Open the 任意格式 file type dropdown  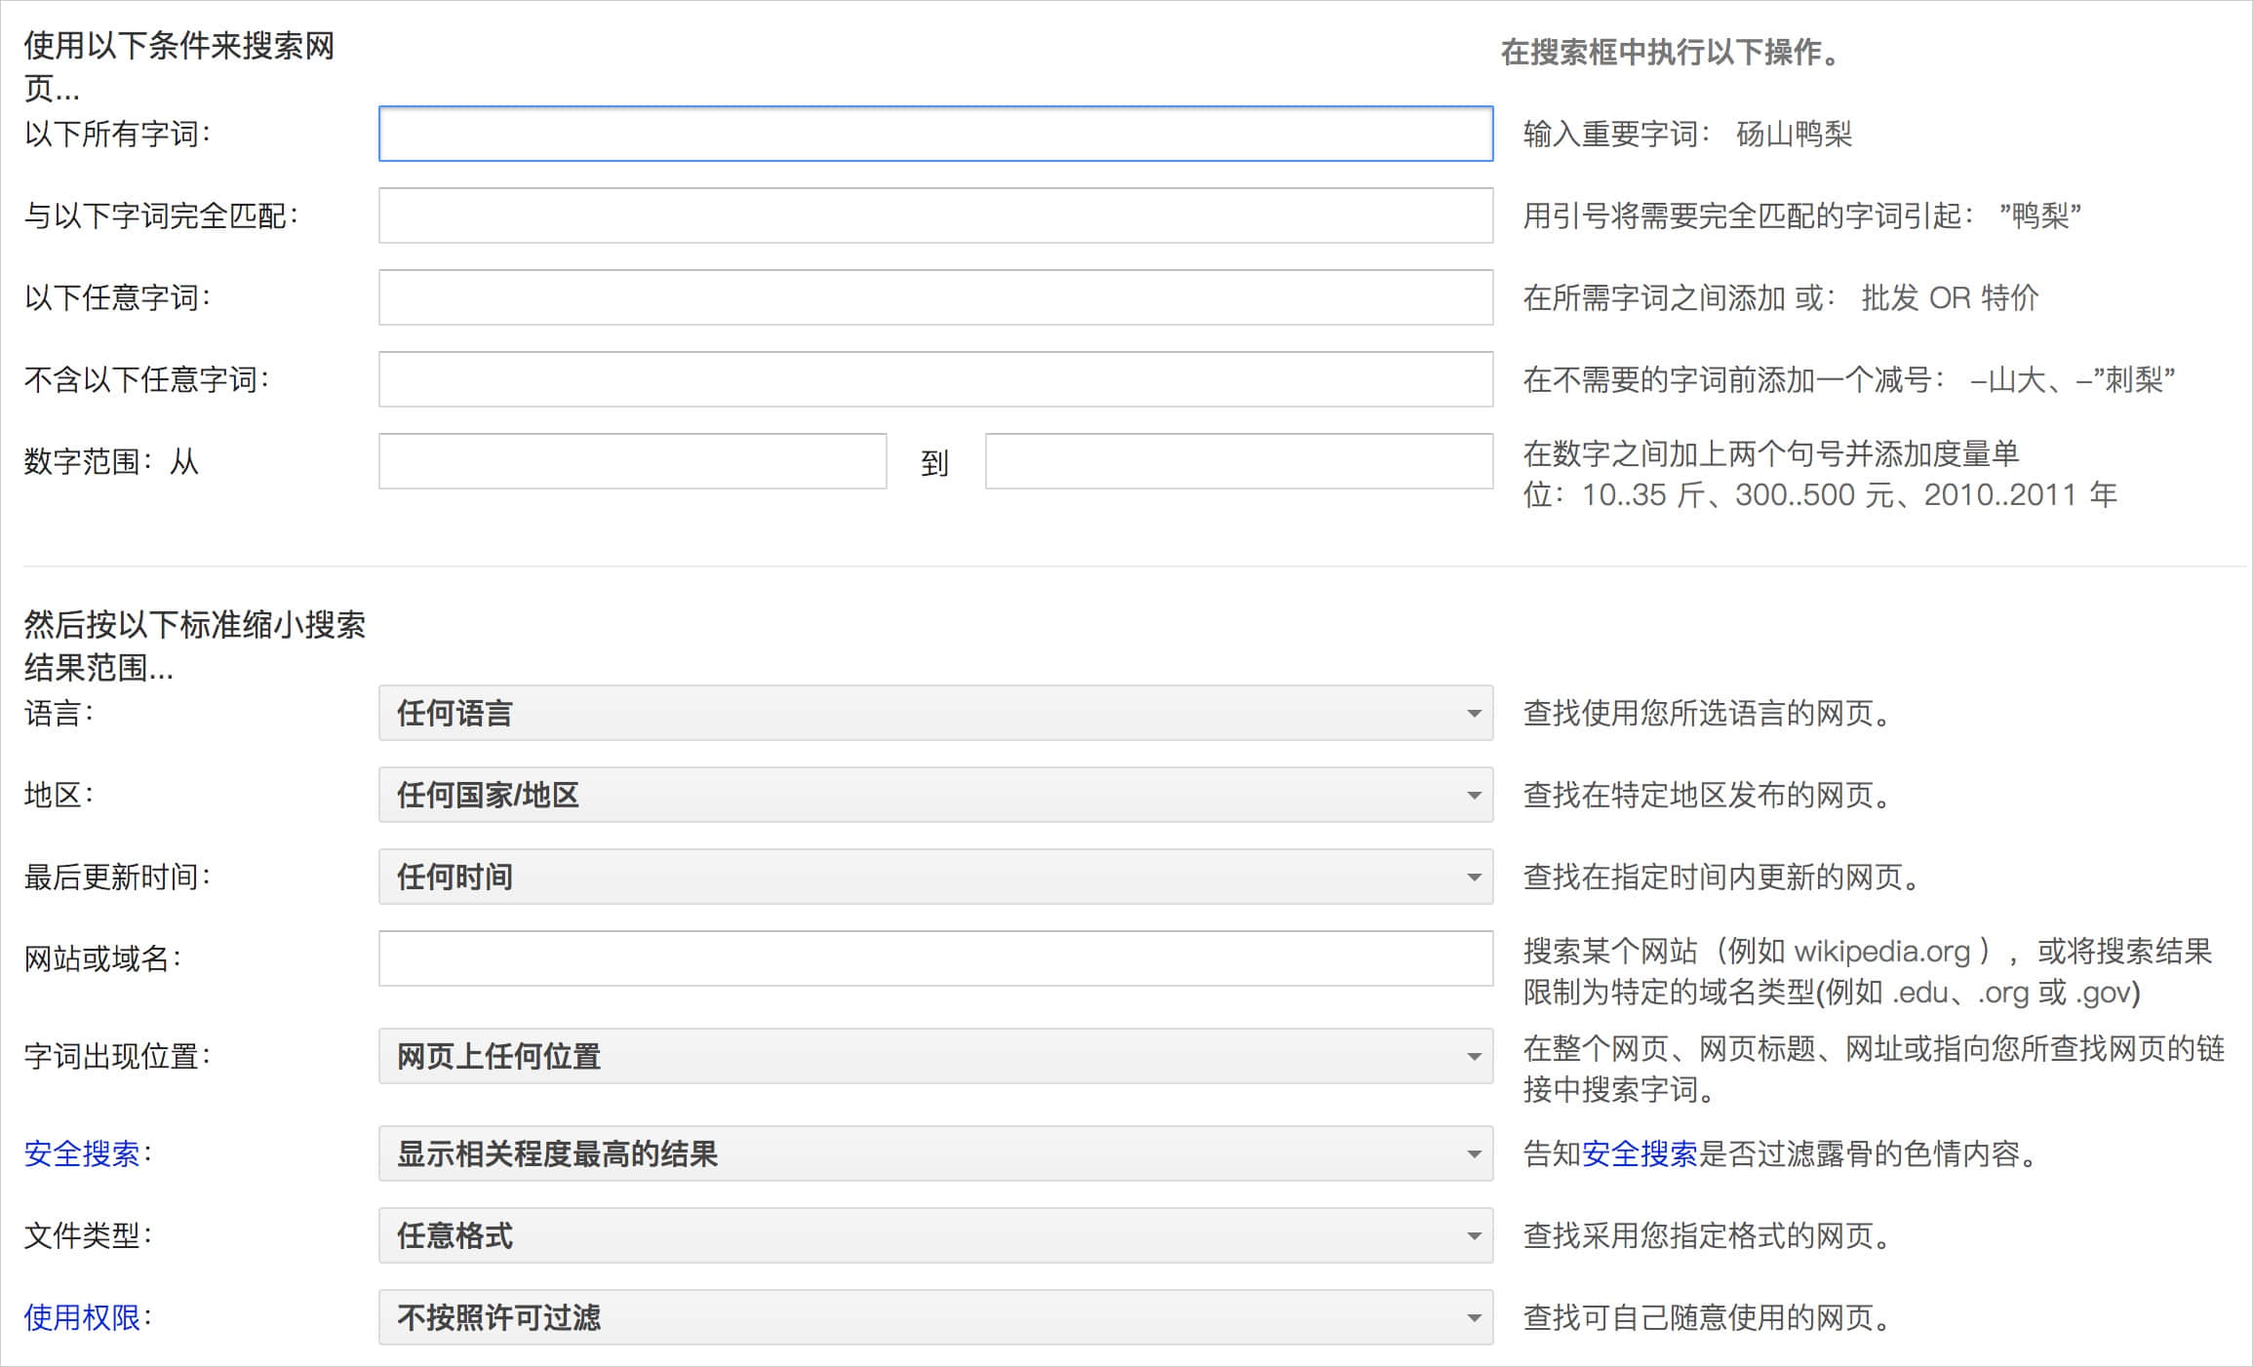click(x=934, y=1235)
